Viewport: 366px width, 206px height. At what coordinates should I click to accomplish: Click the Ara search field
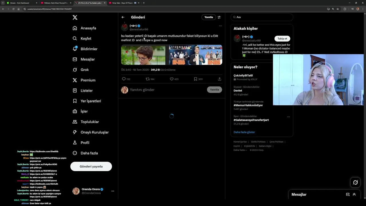[x=262, y=17]
